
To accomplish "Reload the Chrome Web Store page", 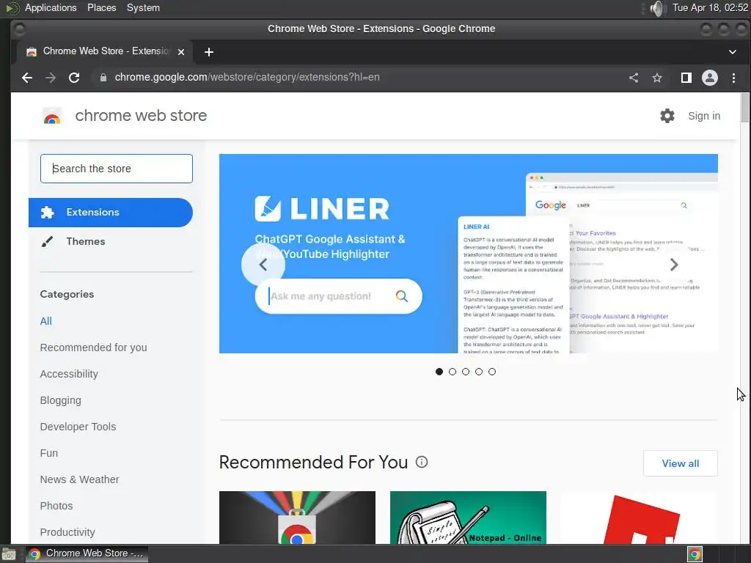I will (74, 78).
